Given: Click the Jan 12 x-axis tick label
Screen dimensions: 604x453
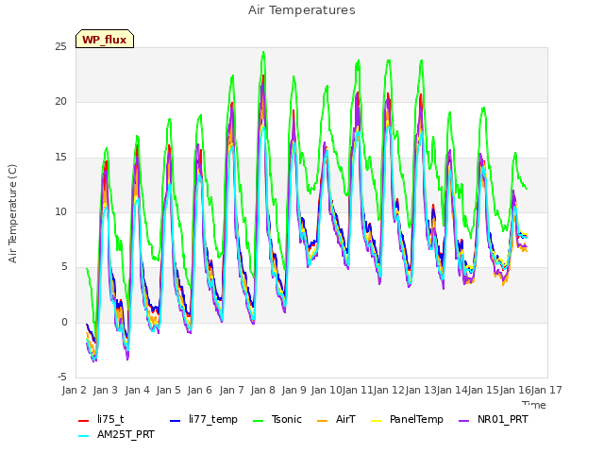Looking at the screenshot, I should pyautogui.click(x=389, y=390).
